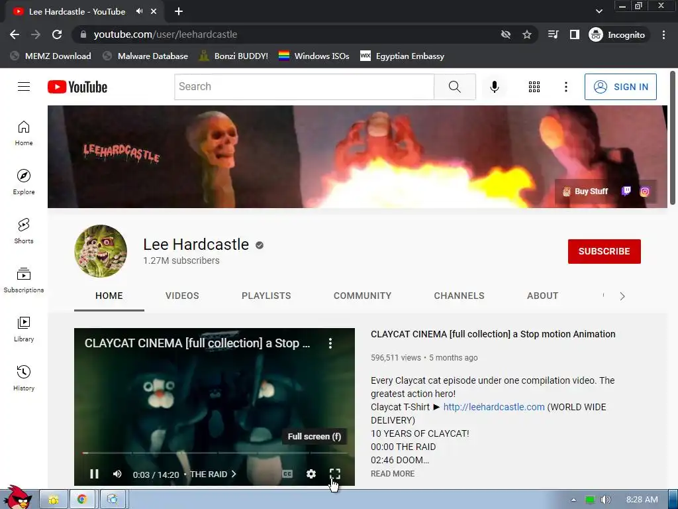The width and height of the screenshot is (678, 509).
Task: Open the tab search dropdown arrow
Action: [599, 11]
